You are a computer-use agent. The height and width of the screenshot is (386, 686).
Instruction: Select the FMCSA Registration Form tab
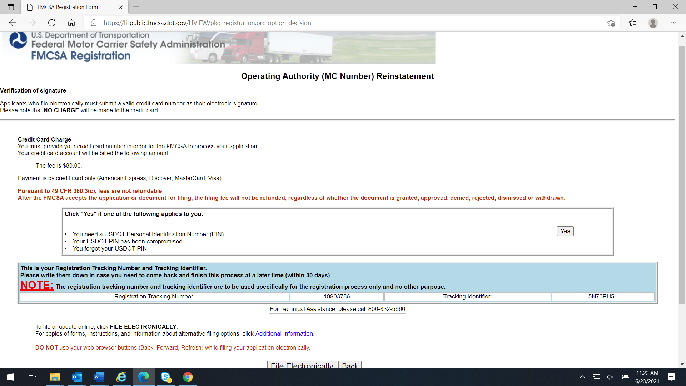[x=68, y=7]
